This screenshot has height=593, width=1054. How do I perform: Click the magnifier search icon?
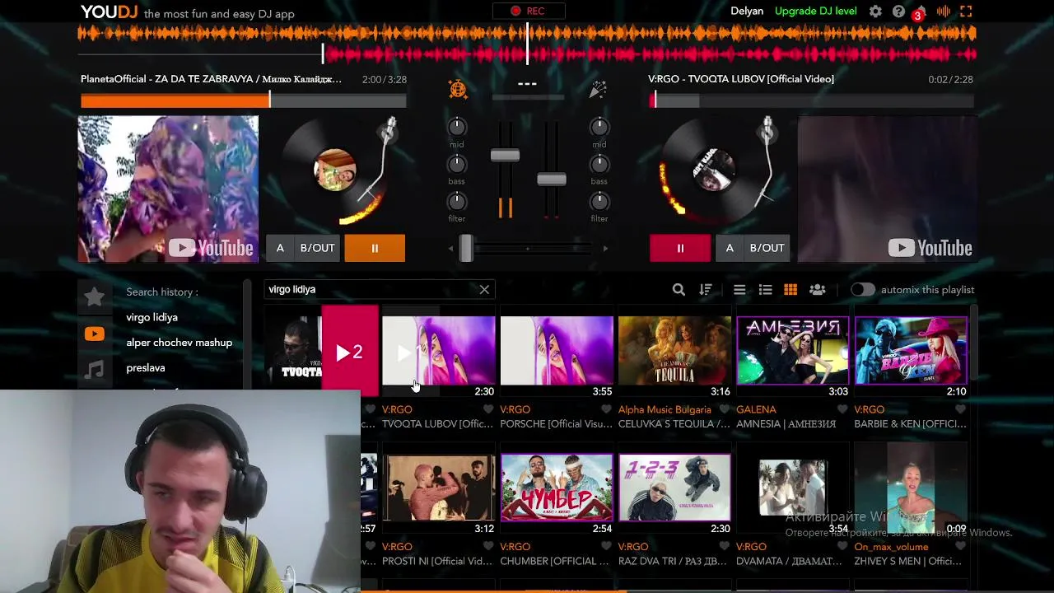click(679, 290)
